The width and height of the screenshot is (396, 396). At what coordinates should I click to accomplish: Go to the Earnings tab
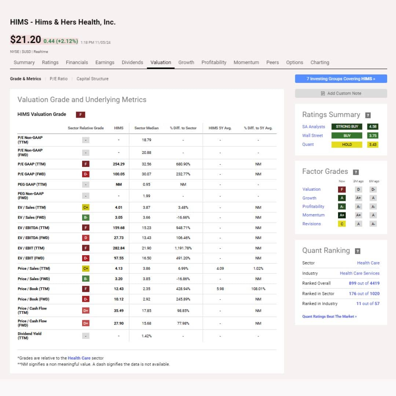coord(105,62)
